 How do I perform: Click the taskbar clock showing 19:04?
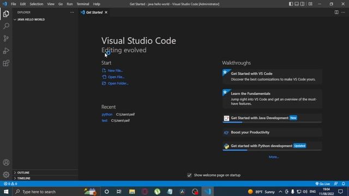(326, 192)
